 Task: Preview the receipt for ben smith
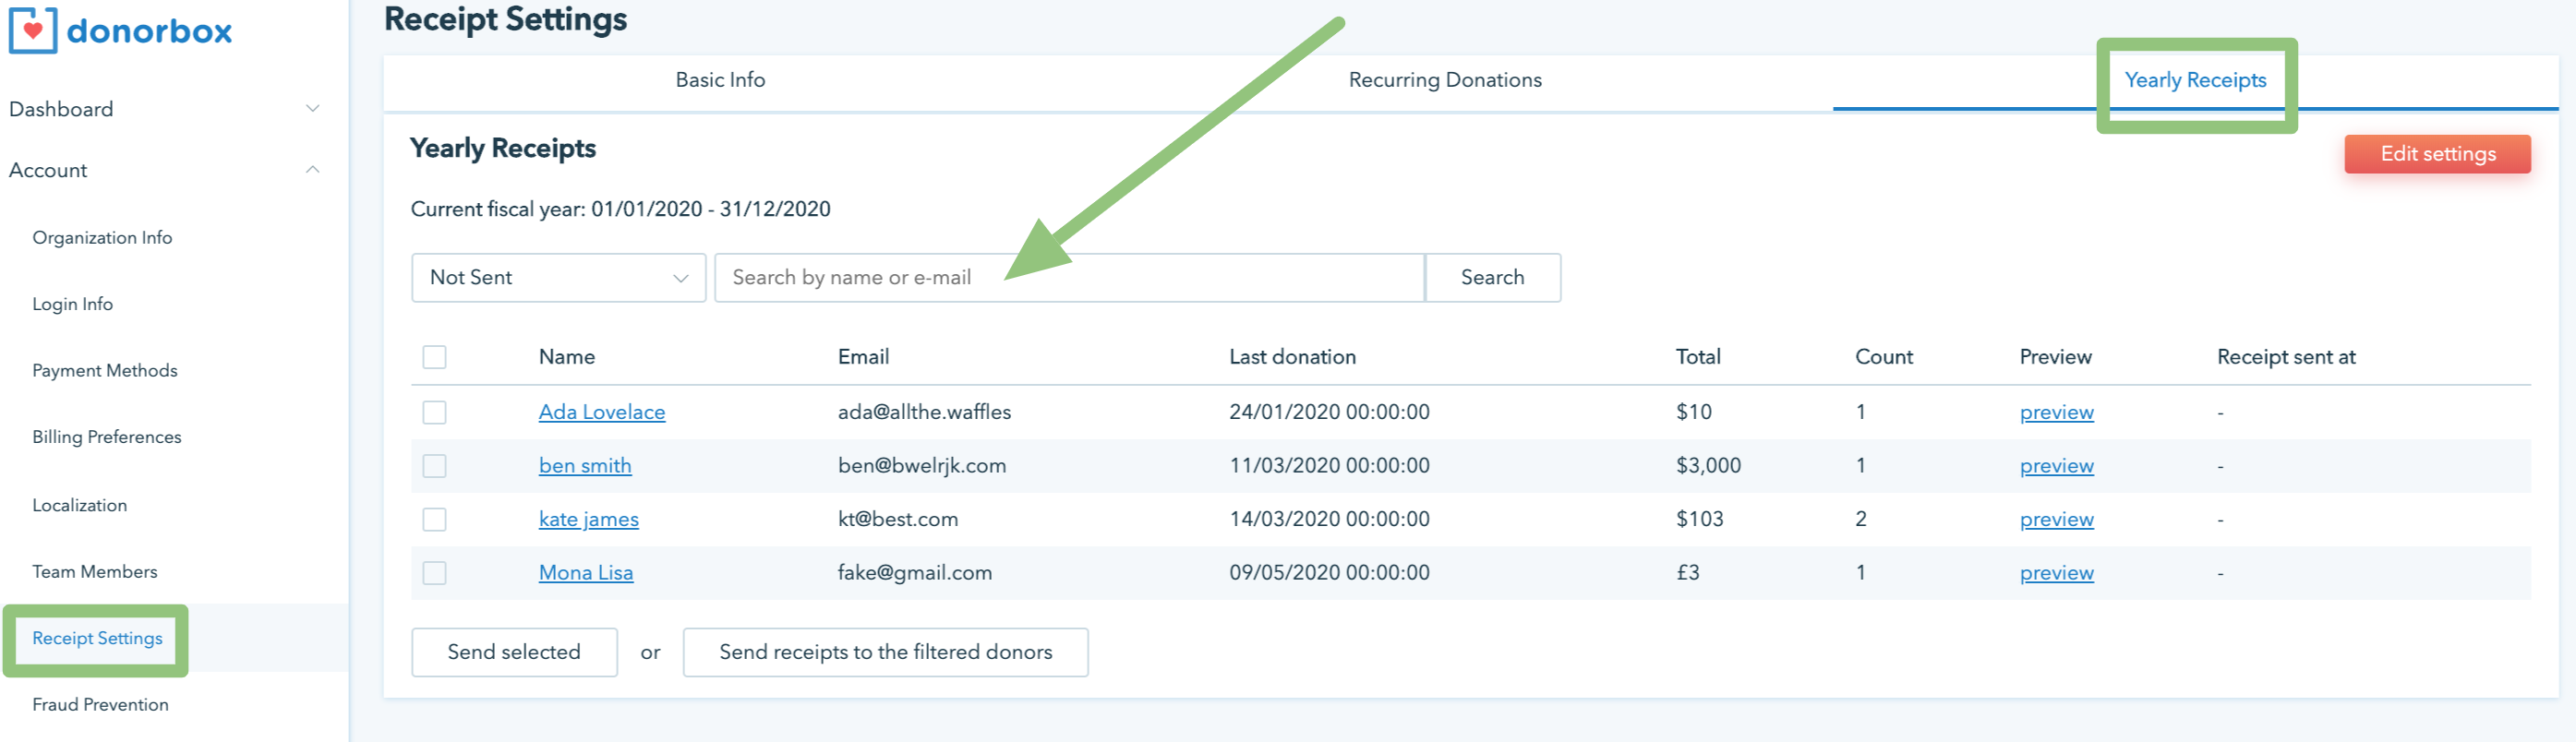point(2055,466)
